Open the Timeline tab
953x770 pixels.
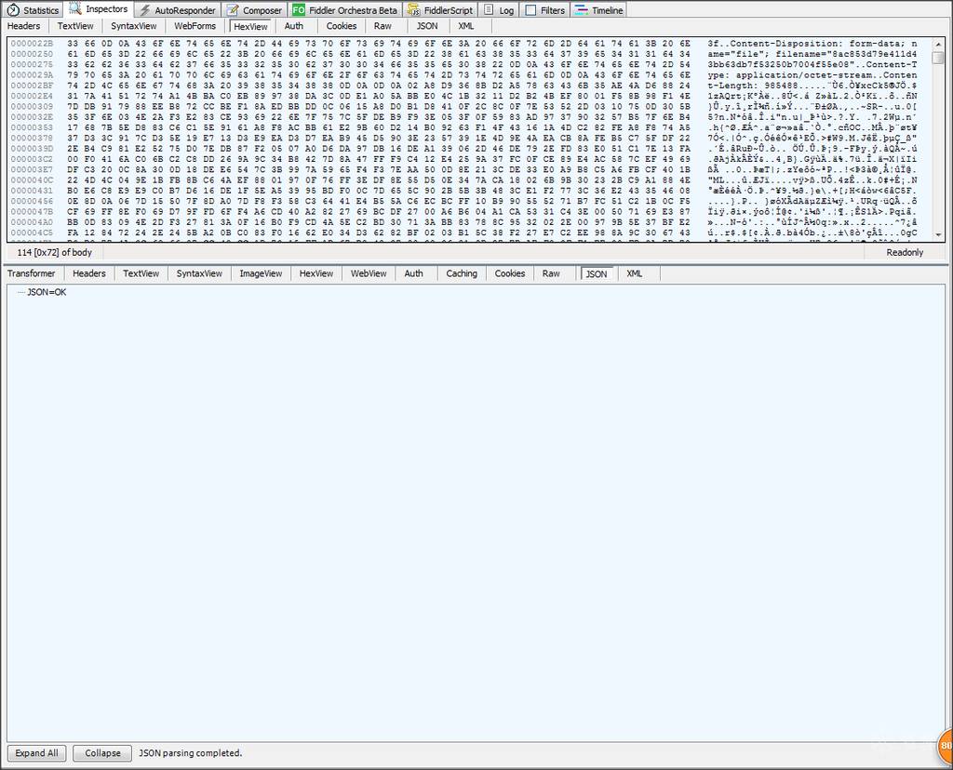(598, 10)
